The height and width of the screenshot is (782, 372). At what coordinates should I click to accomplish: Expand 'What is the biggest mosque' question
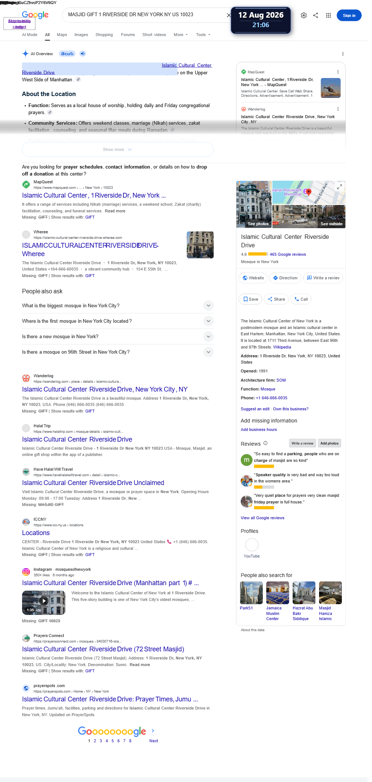(x=208, y=305)
